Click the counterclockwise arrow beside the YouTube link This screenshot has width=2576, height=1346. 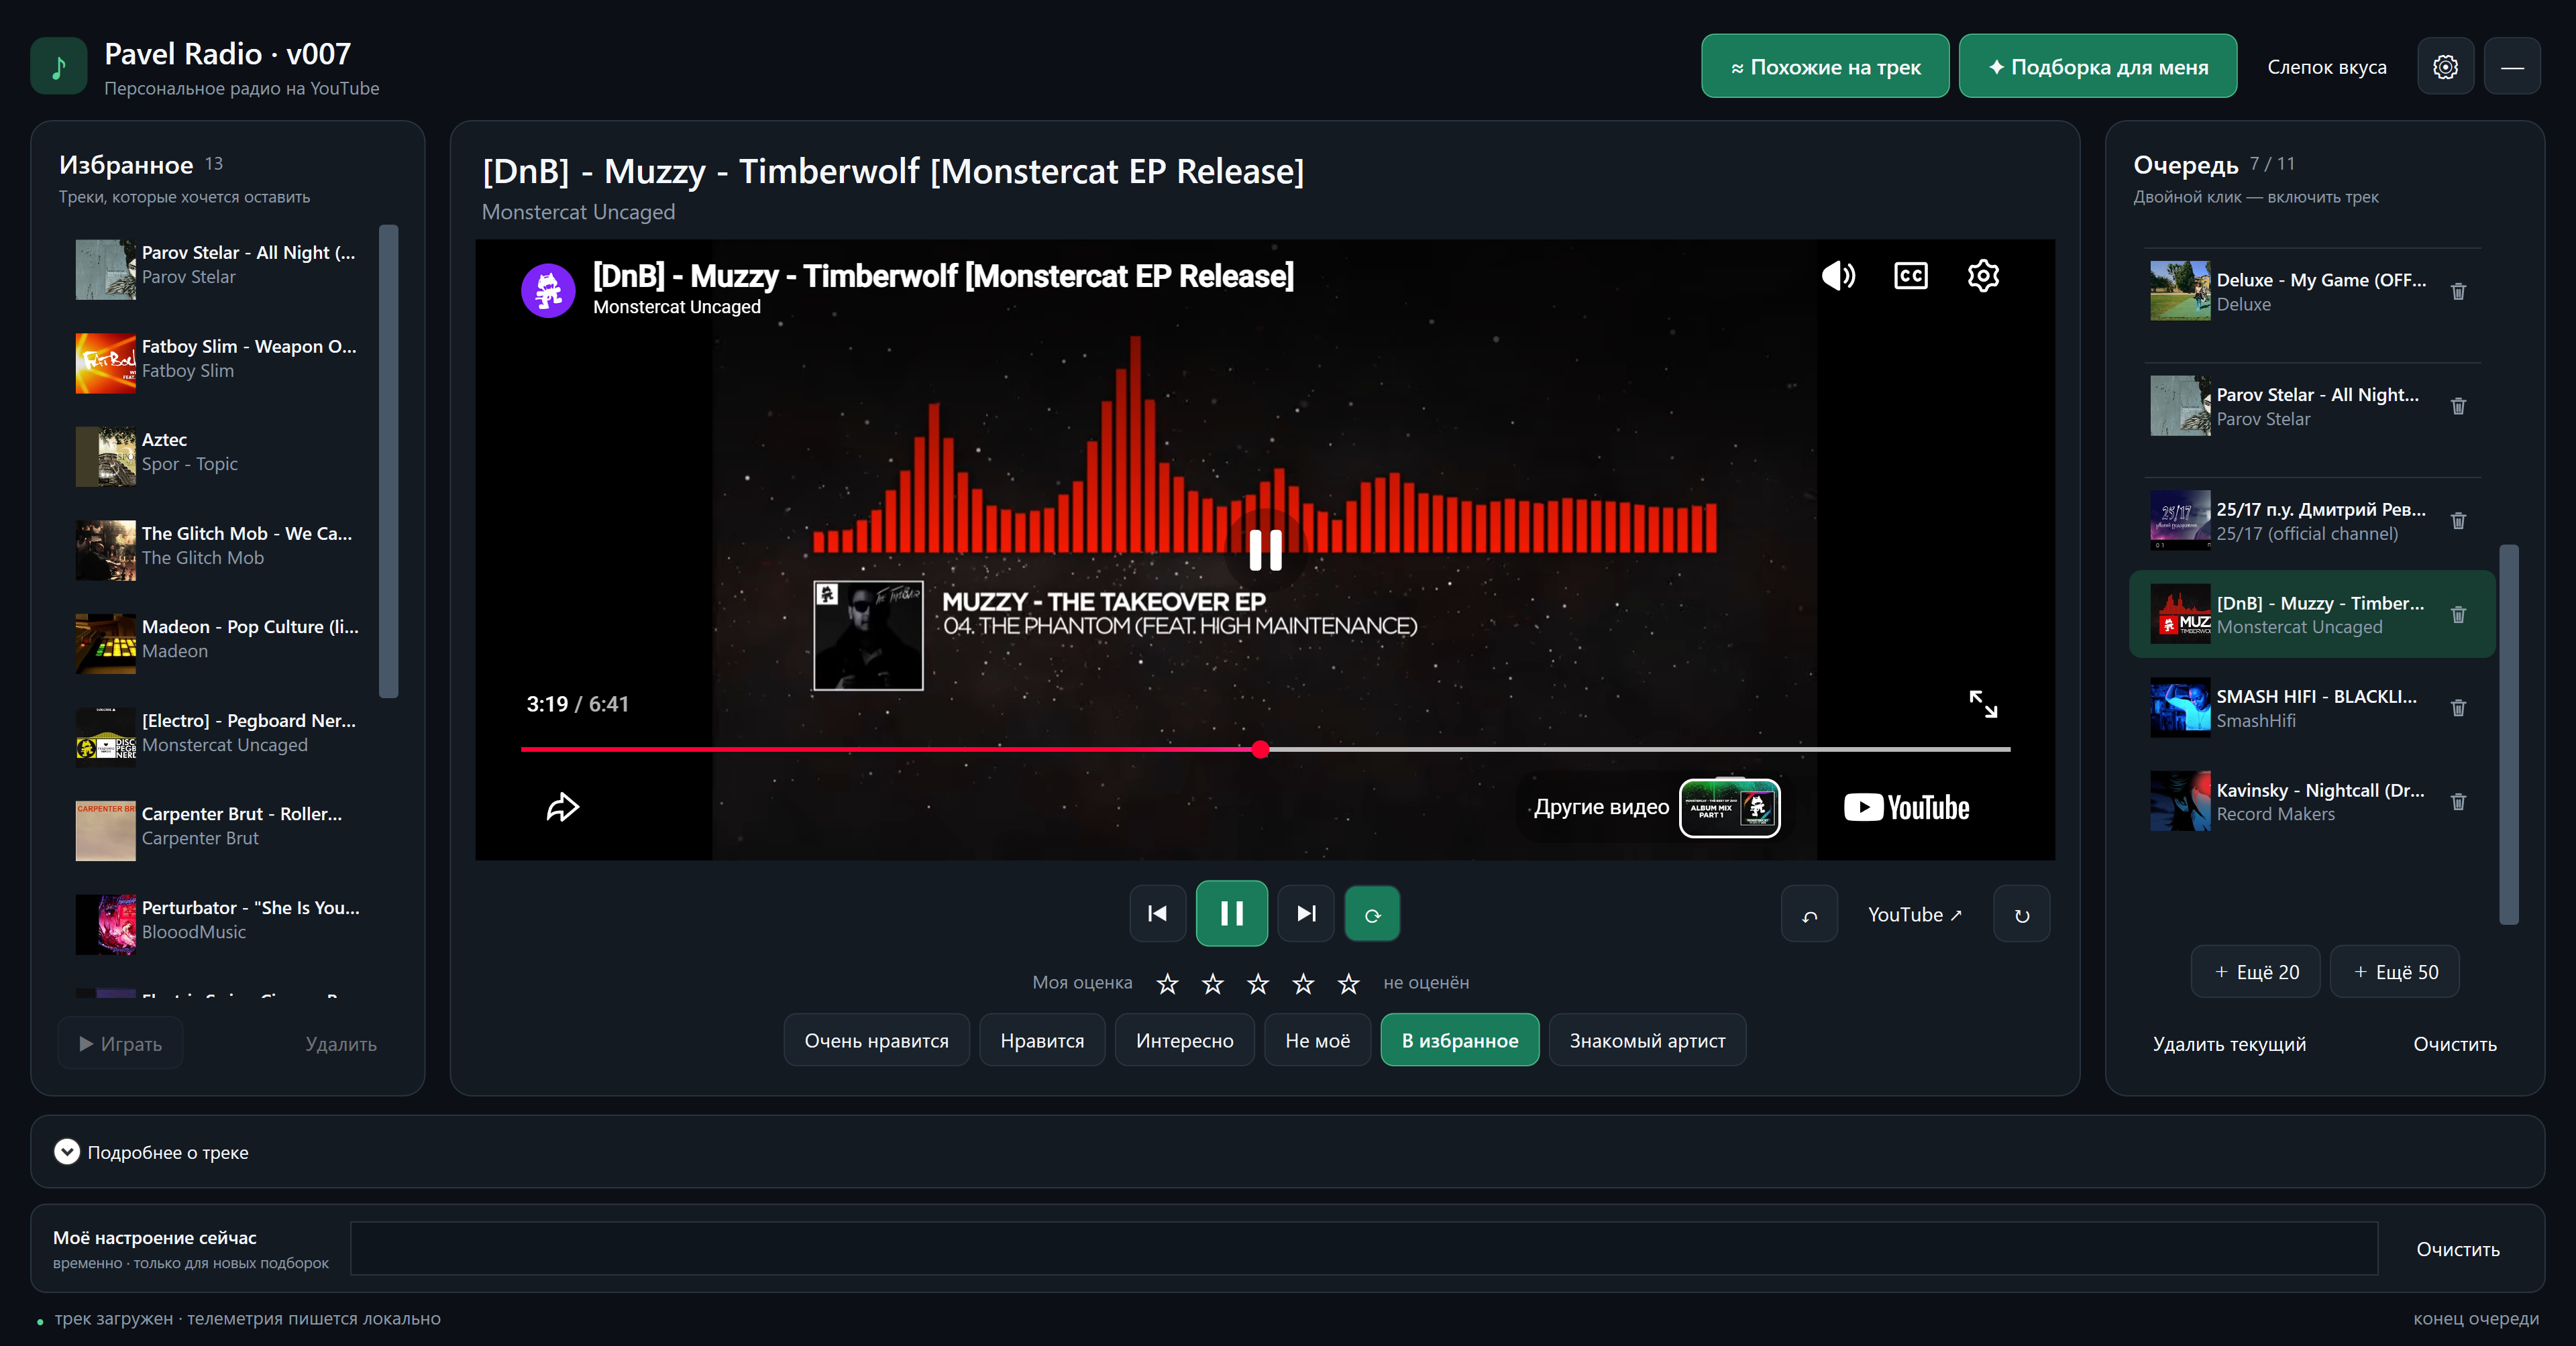coord(1809,914)
